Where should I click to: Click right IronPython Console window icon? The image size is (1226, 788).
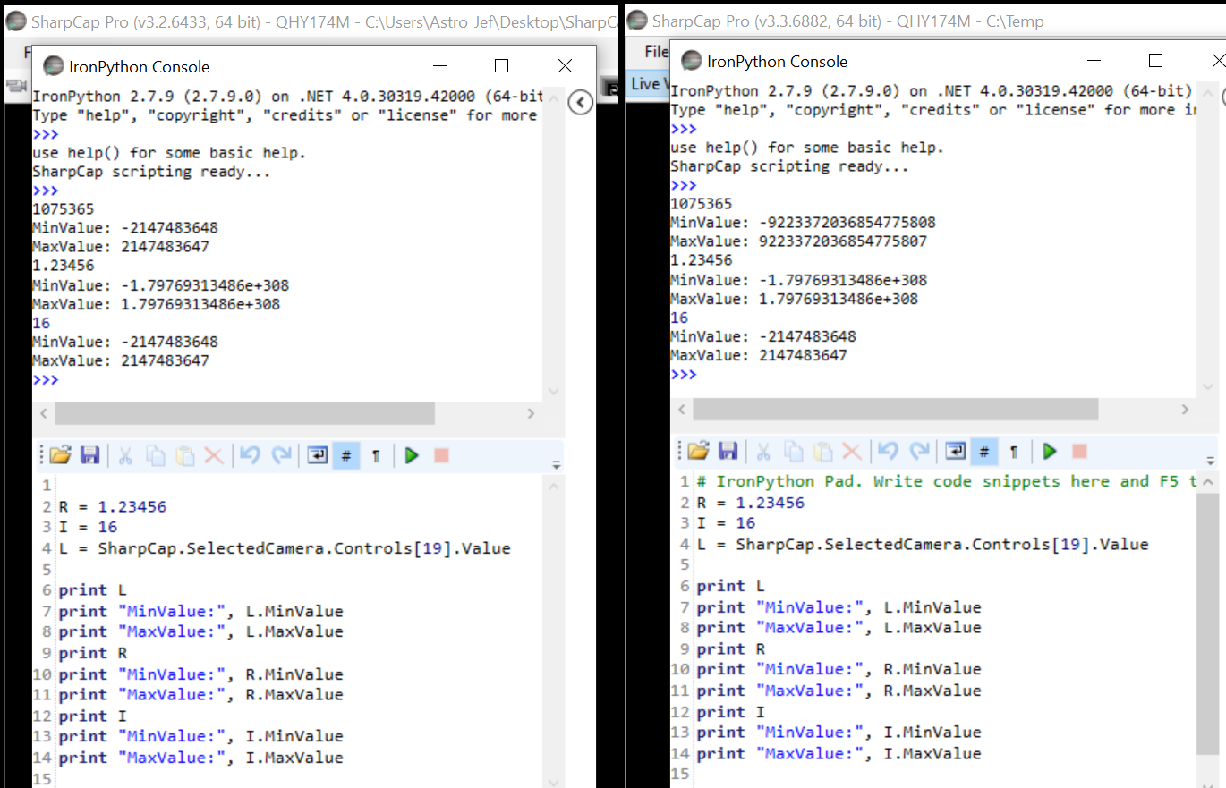coord(692,61)
